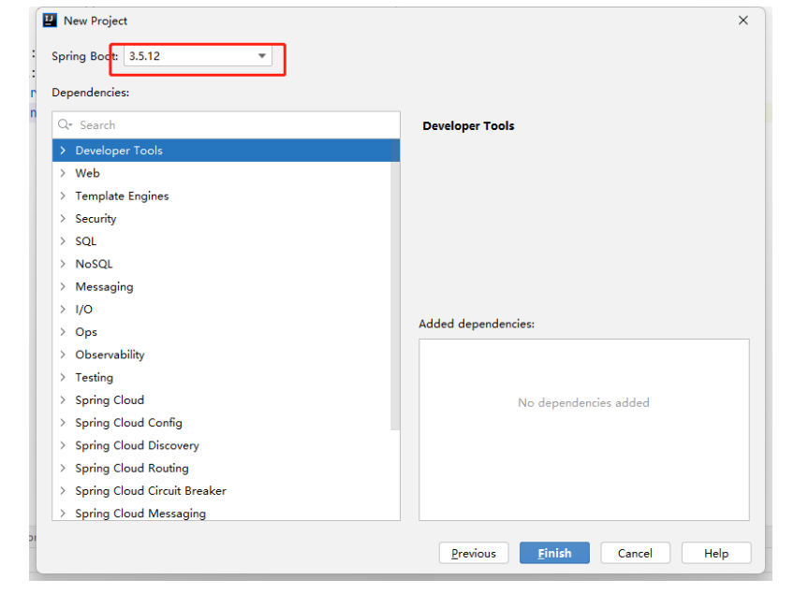The width and height of the screenshot is (808, 594).
Task: Select the Spring Cloud Routing row
Action: pos(222,468)
